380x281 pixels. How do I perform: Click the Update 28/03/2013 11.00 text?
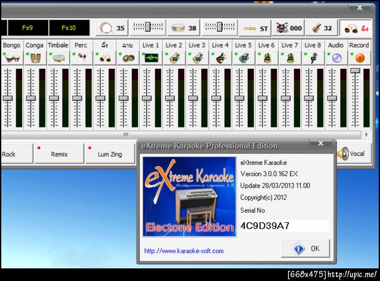coord(275,186)
